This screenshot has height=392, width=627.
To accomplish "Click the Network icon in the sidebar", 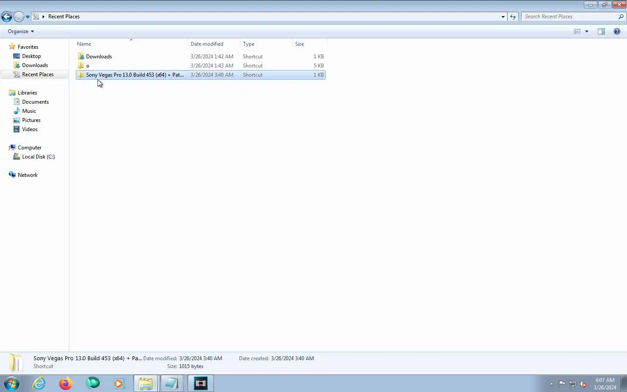I will pyautogui.click(x=12, y=175).
